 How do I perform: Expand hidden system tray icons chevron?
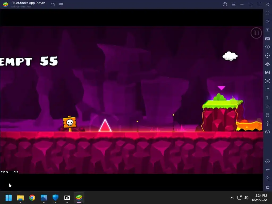pyautogui.click(x=232, y=198)
